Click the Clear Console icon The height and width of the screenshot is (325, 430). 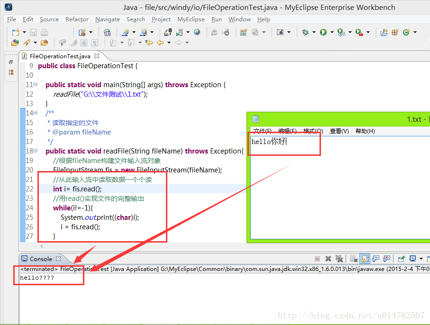354,259
